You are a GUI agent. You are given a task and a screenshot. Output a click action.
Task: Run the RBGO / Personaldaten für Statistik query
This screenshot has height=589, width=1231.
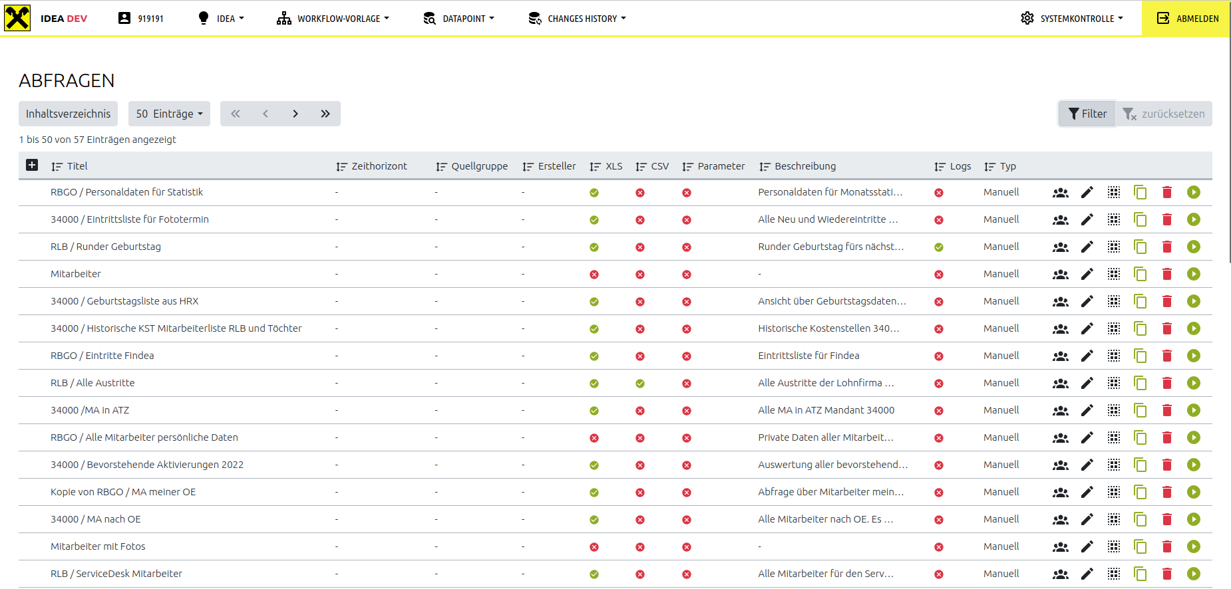1193,192
